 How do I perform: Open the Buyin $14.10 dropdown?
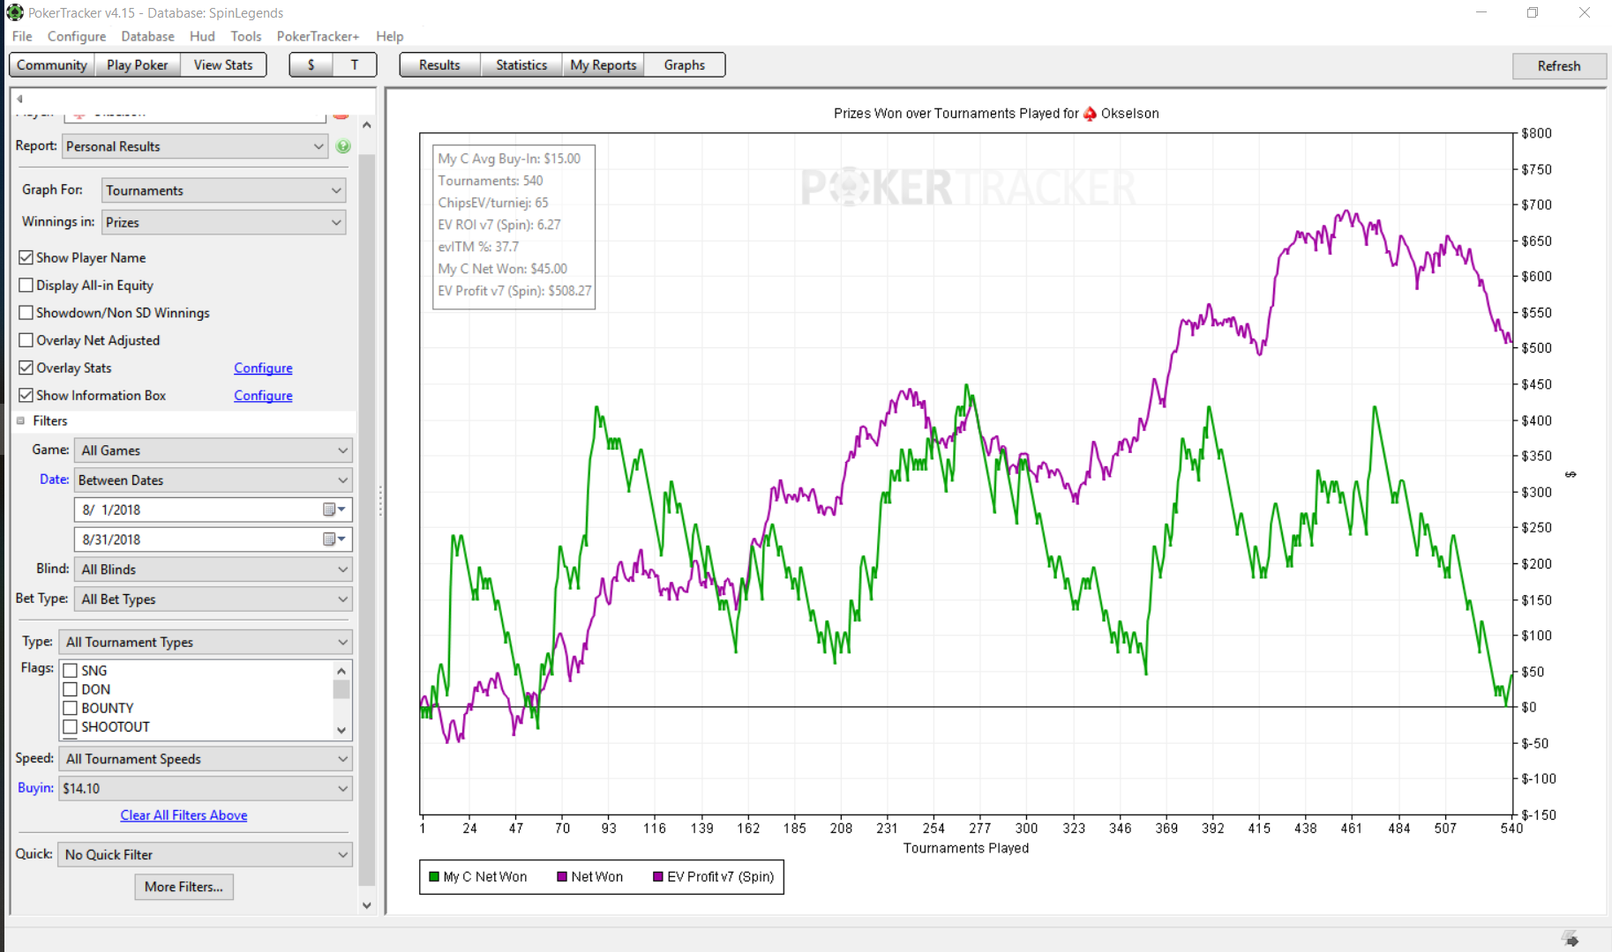tap(206, 788)
